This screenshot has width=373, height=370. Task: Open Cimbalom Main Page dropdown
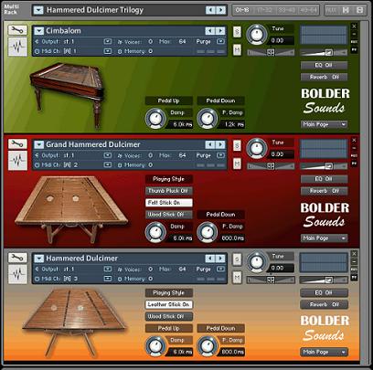pos(324,124)
